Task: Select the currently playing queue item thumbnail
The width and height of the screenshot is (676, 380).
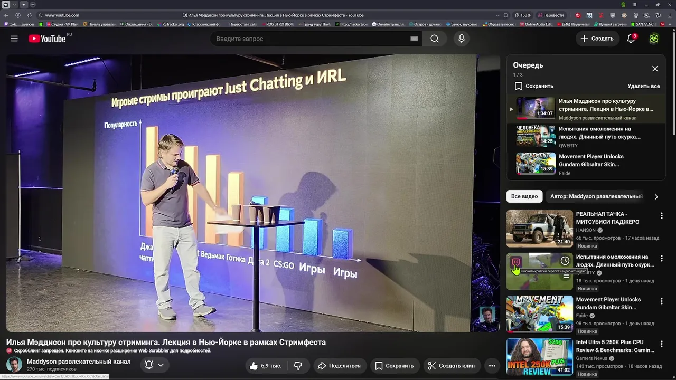Action: pyautogui.click(x=536, y=108)
